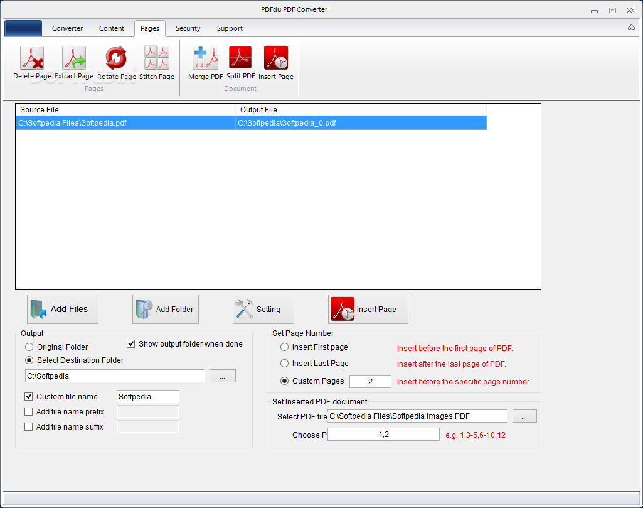Image resolution: width=643 pixels, height=508 pixels.
Task: Open the Stitch Page tool
Action: [157, 63]
